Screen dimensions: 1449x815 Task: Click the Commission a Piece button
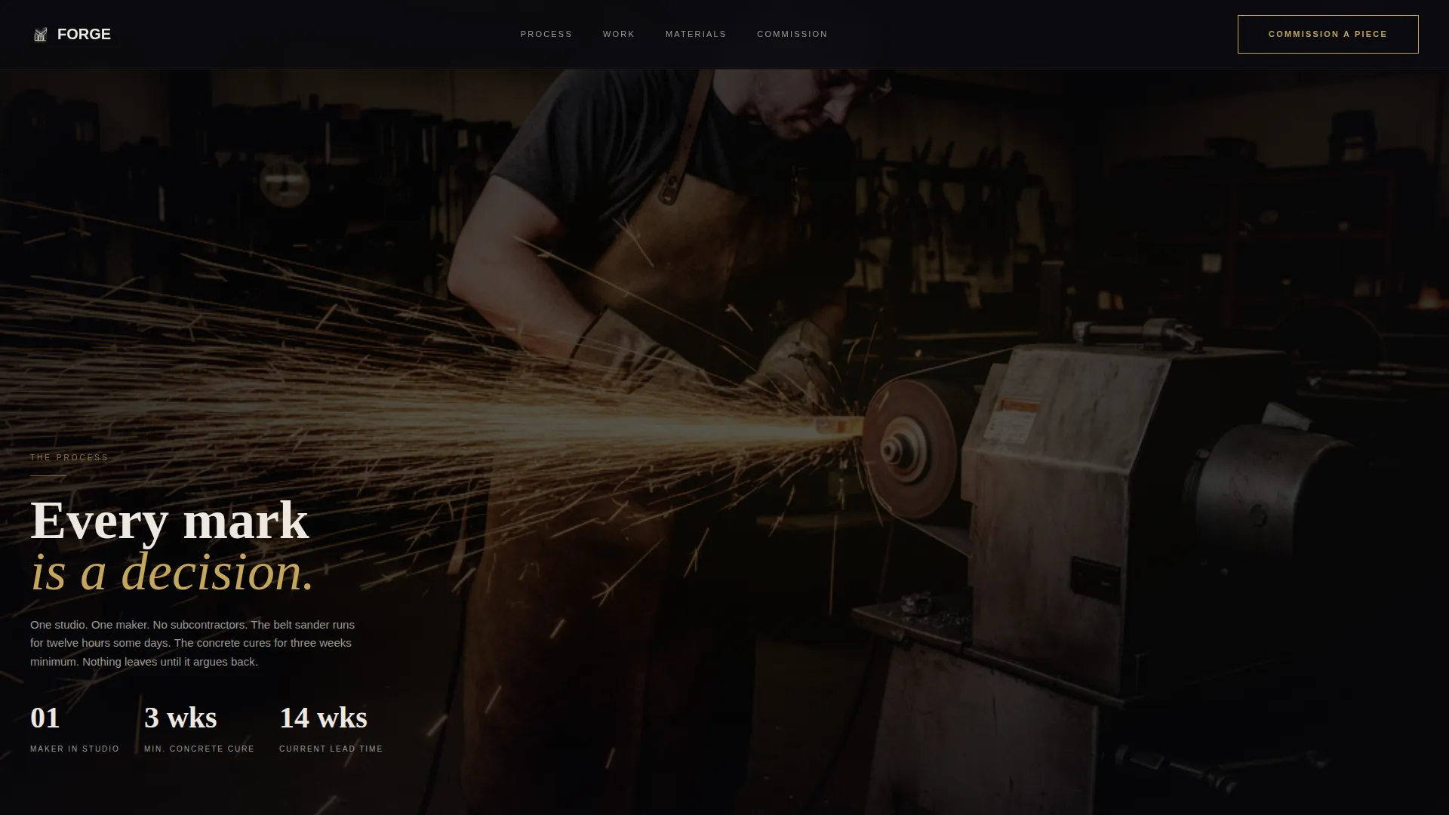click(1327, 34)
